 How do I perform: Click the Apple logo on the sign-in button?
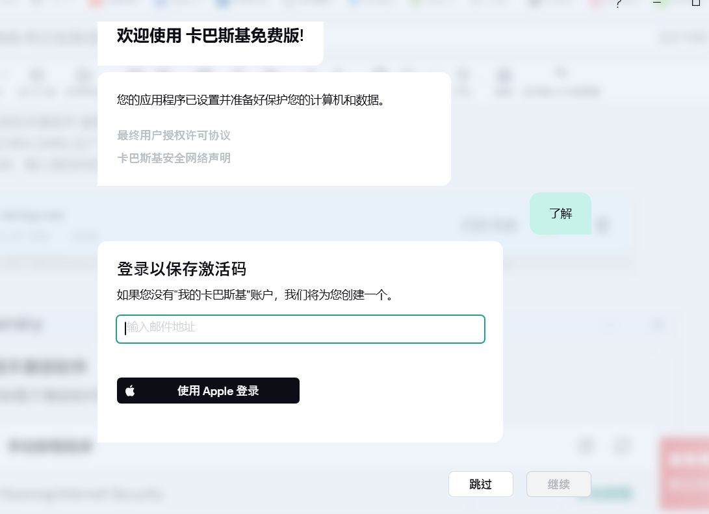click(129, 391)
